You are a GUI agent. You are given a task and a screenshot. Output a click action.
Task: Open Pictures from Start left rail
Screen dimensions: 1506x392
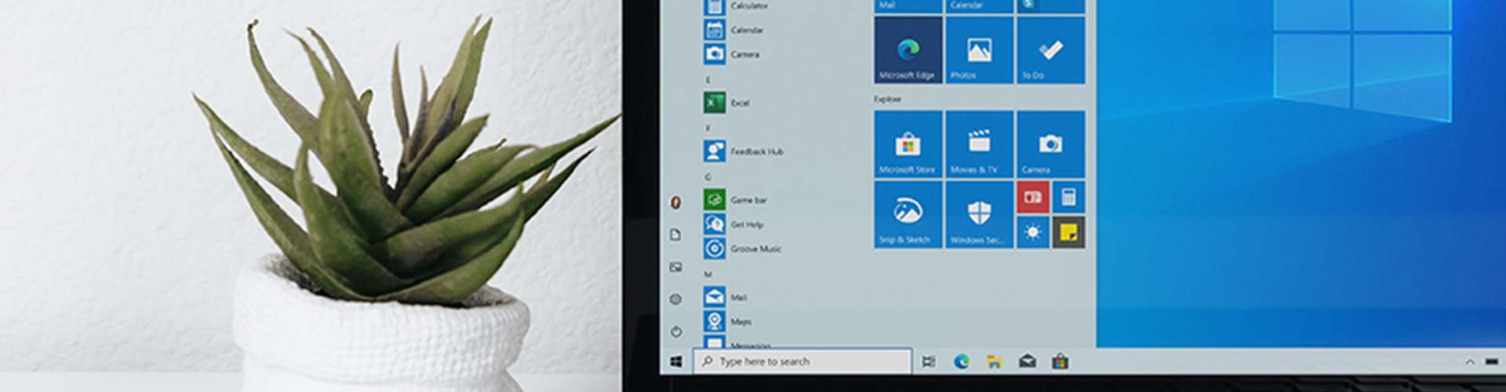675,267
